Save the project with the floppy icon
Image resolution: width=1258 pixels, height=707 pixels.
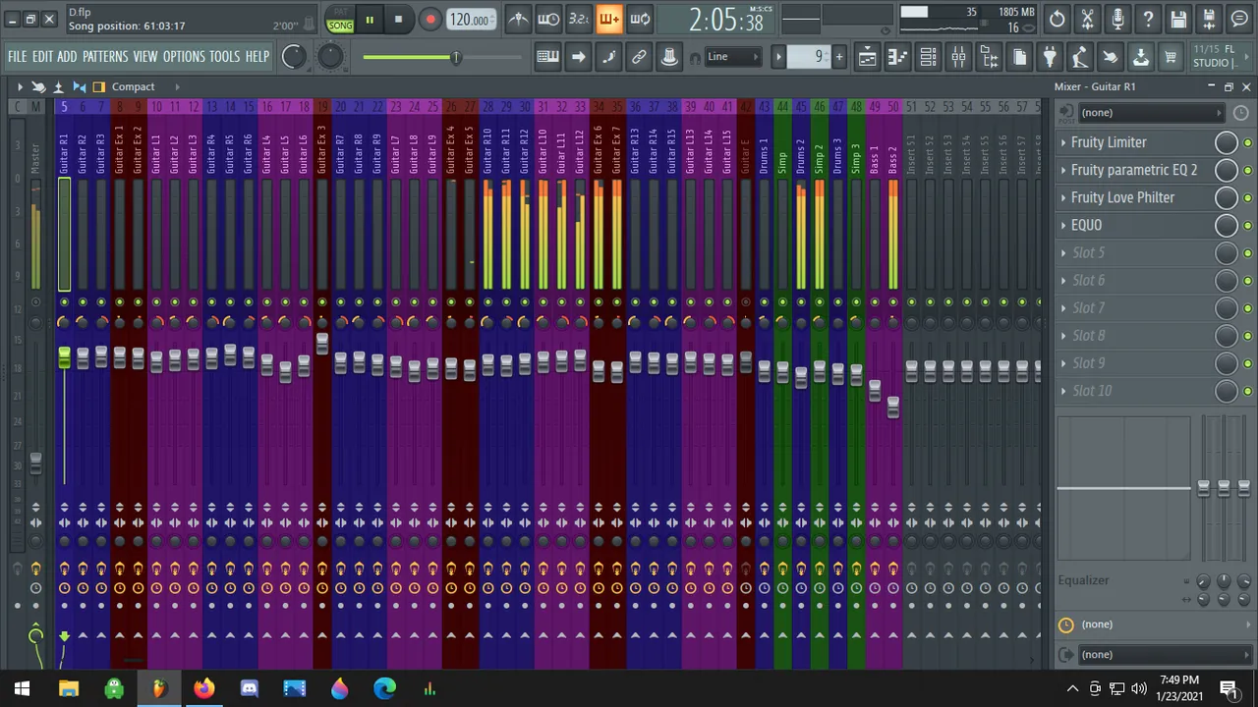click(x=1178, y=19)
